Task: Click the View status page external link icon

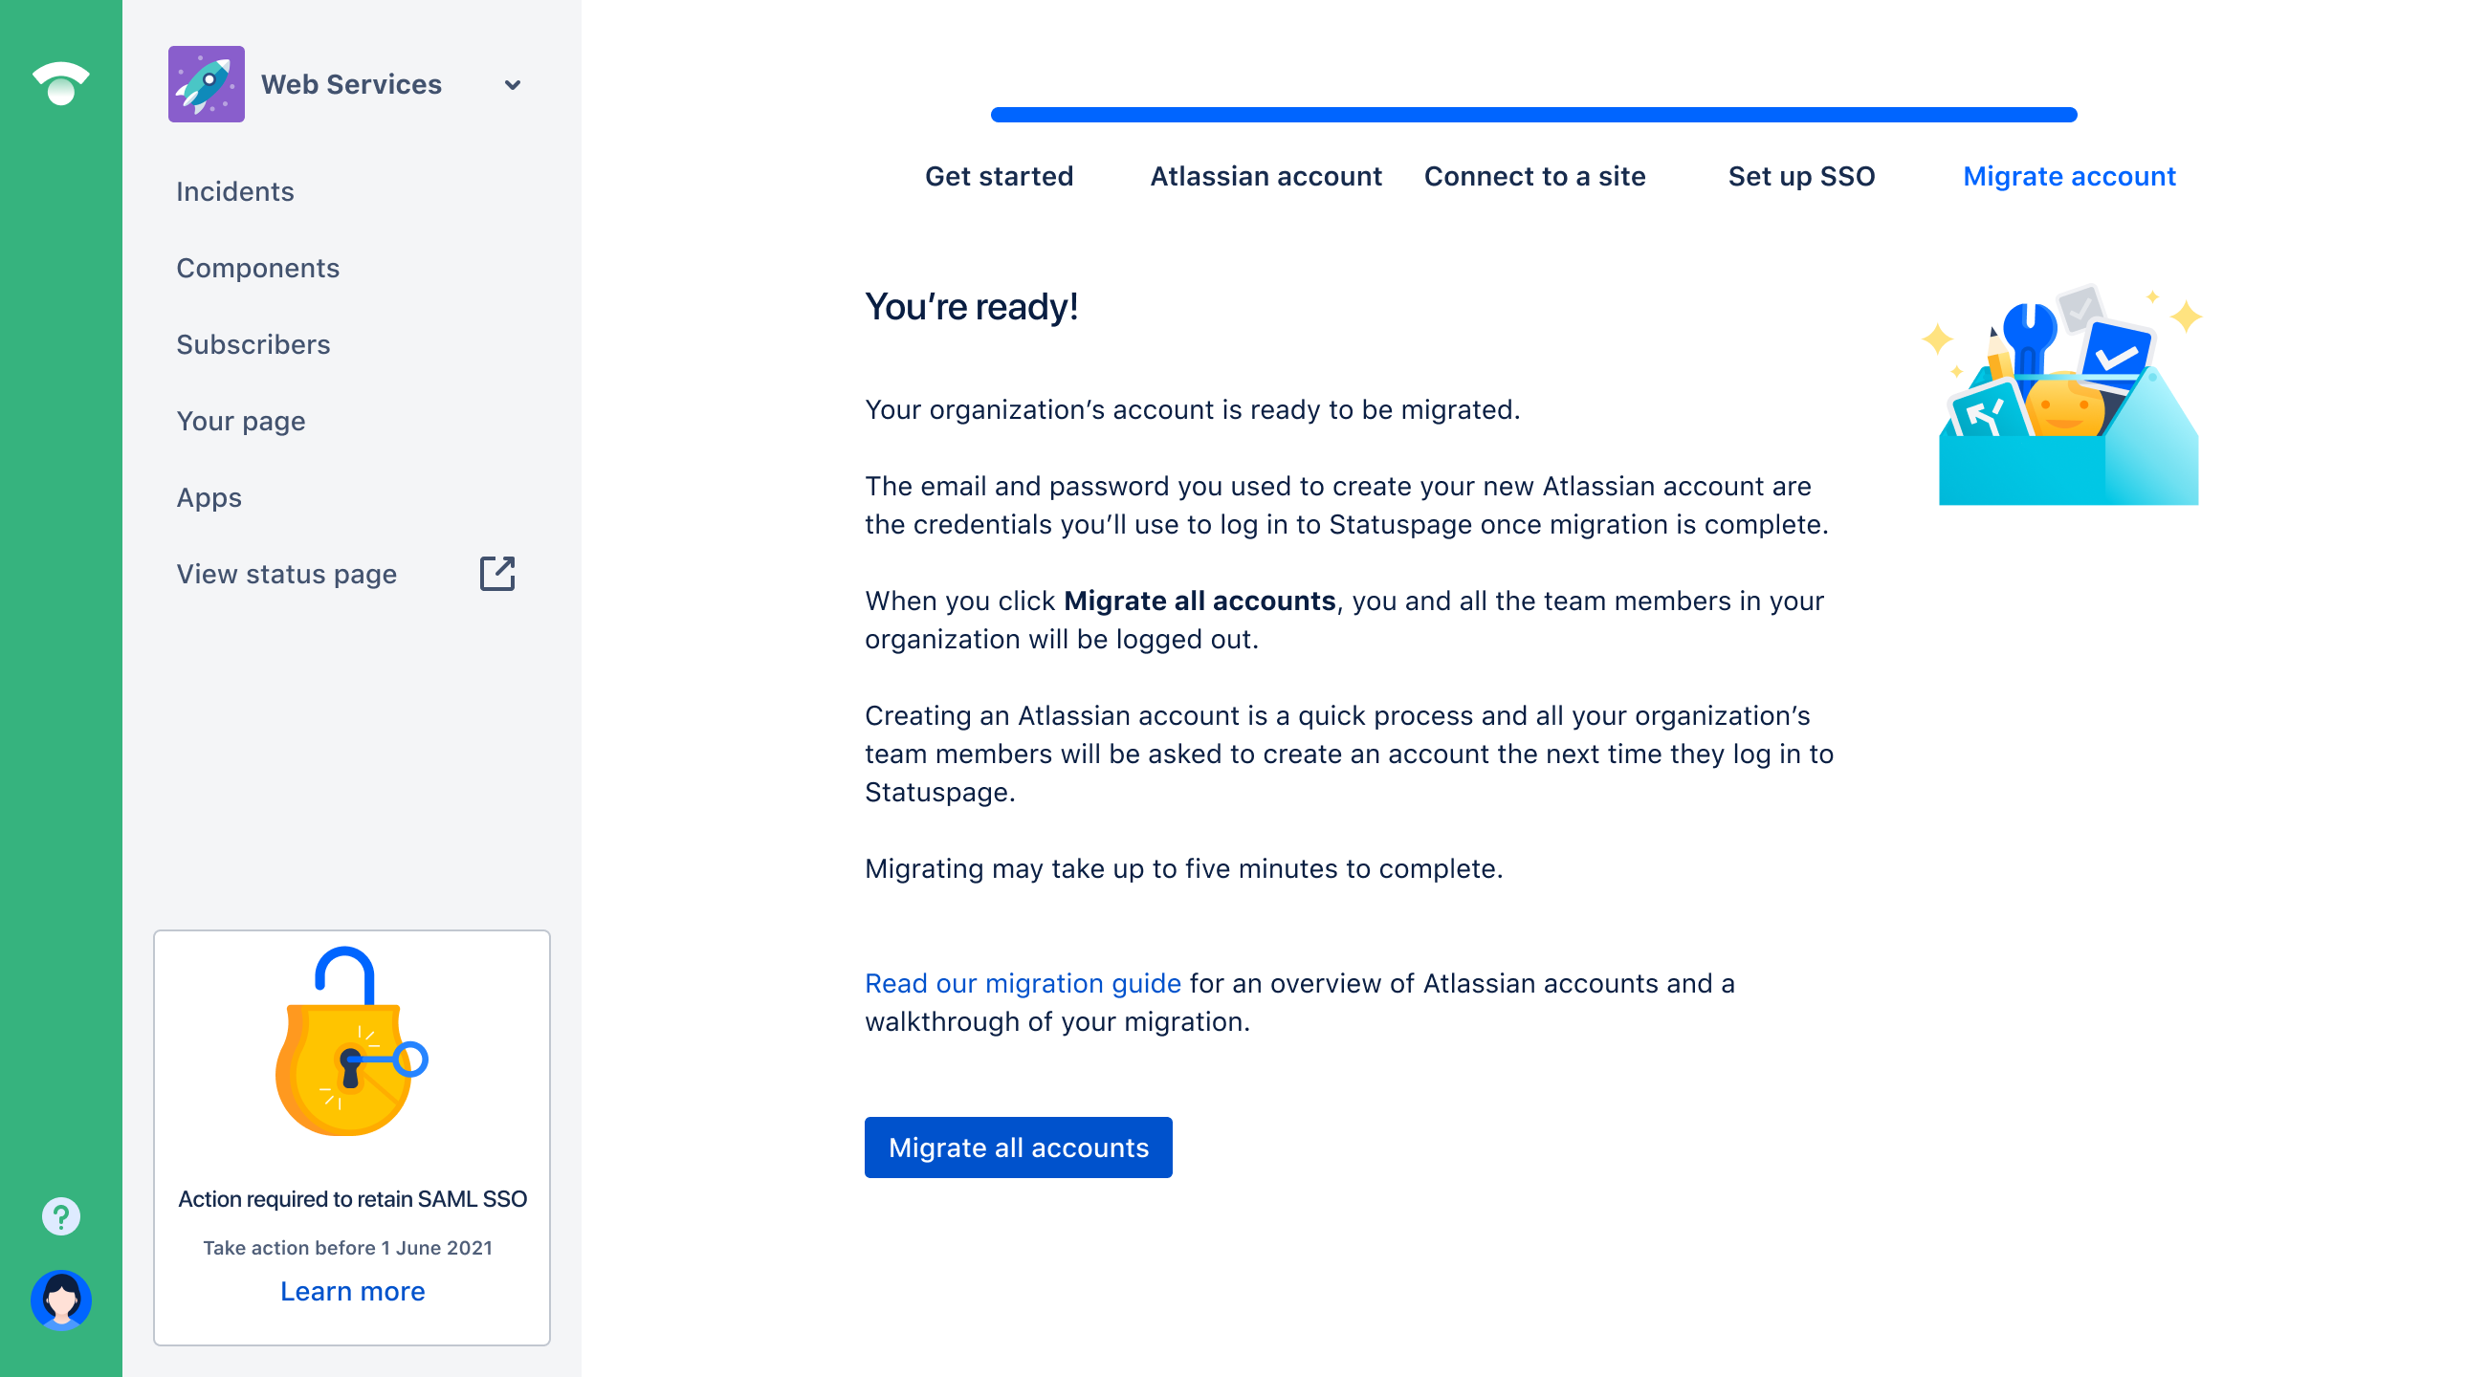Action: coord(500,573)
